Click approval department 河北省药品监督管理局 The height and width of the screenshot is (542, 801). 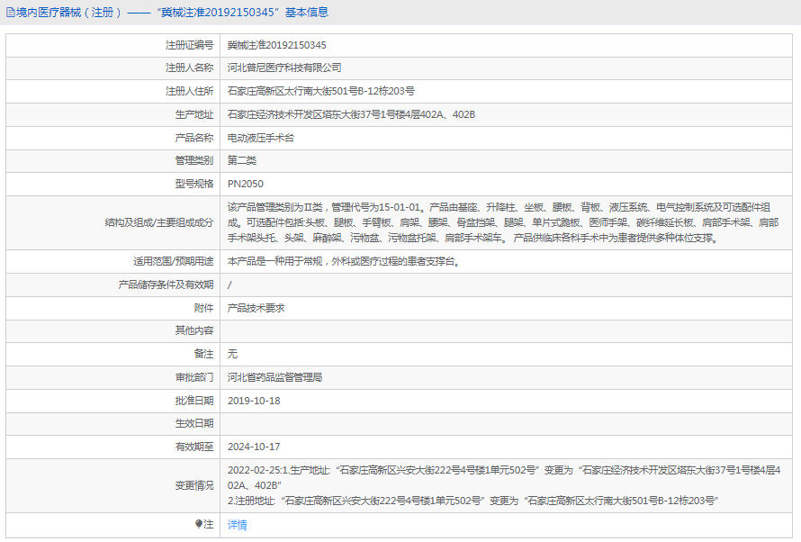point(274,377)
